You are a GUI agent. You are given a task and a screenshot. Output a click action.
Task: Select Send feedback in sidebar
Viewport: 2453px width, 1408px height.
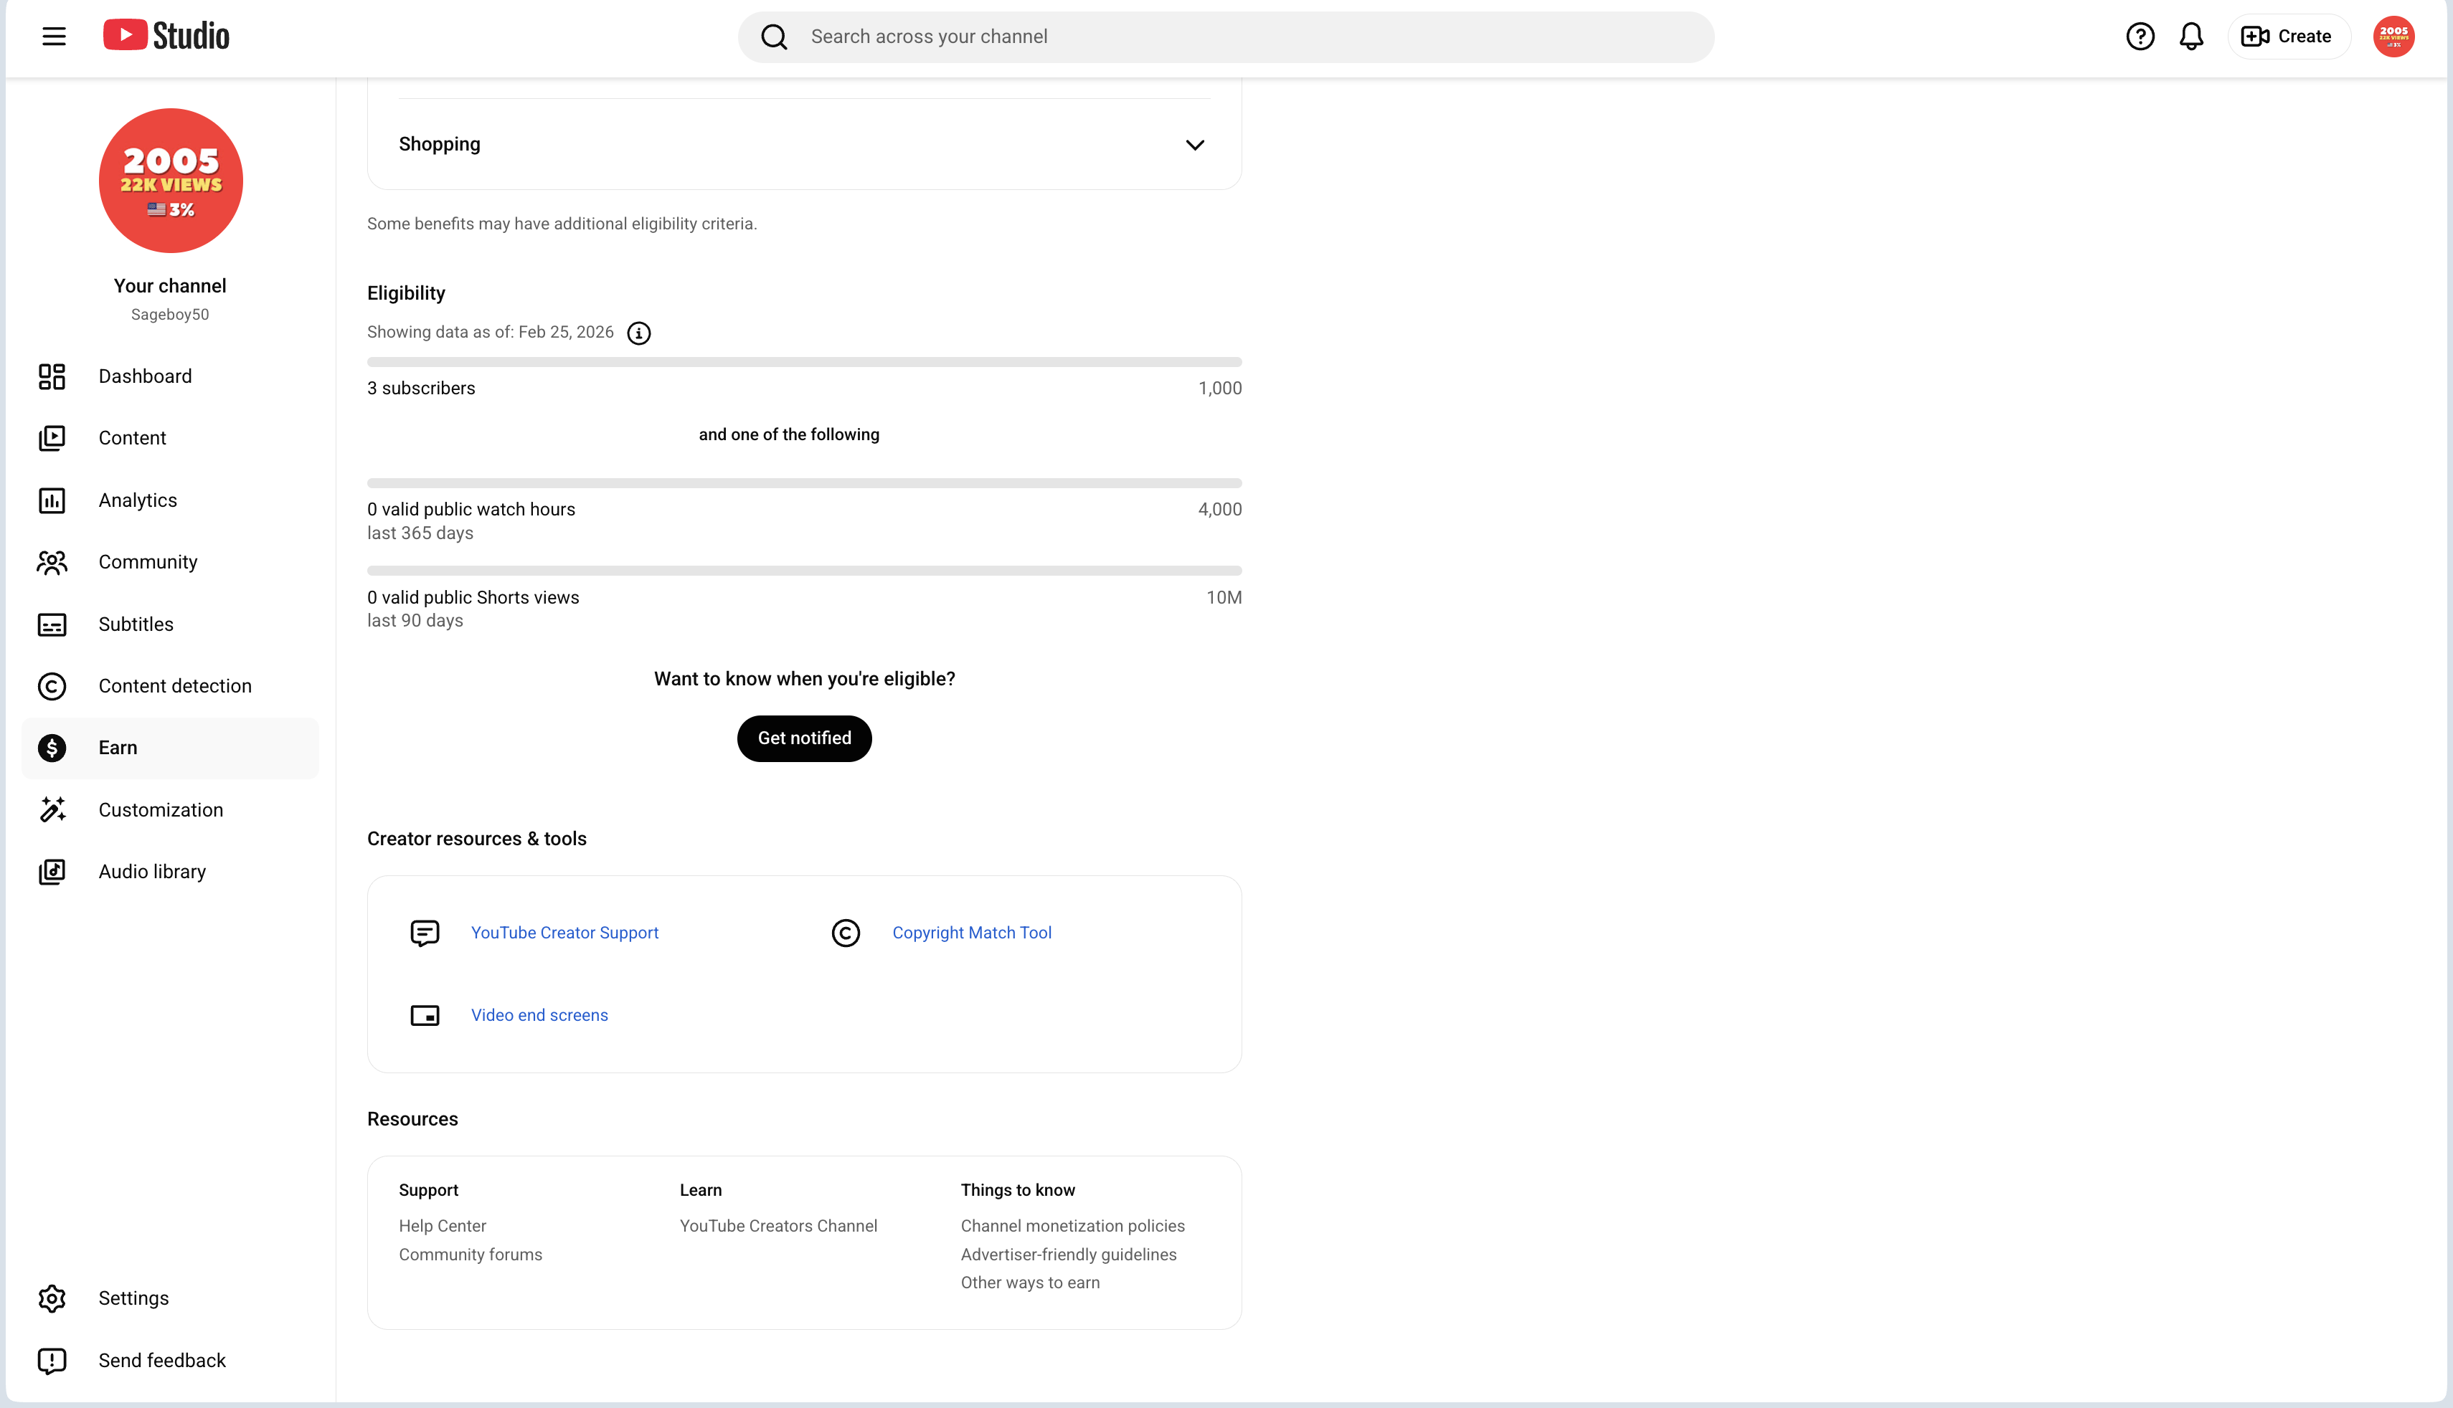pos(170,1361)
